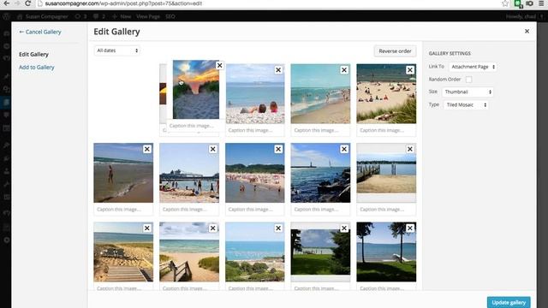
Task: Close the Edit Gallery dialog
Action: (x=527, y=31)
